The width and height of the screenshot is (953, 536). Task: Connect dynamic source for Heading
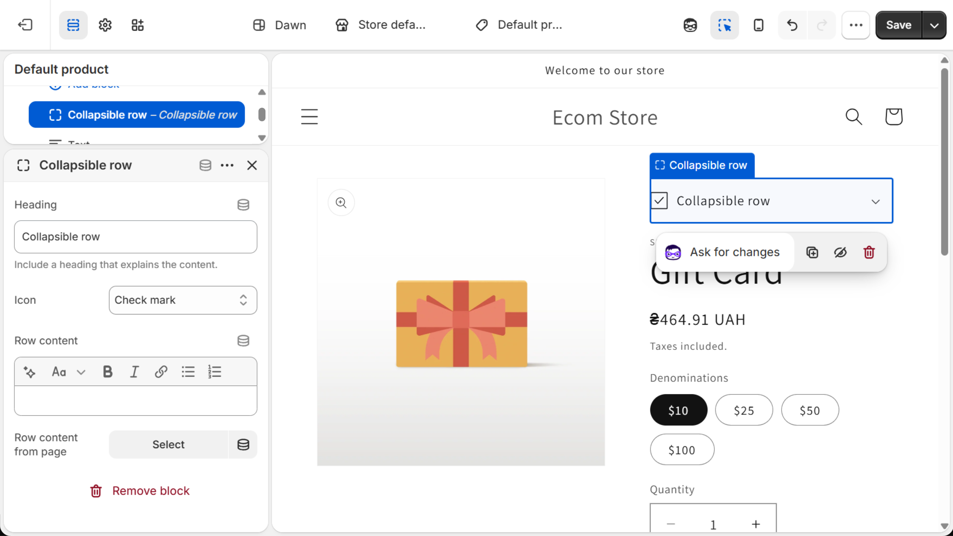point(243,205)
